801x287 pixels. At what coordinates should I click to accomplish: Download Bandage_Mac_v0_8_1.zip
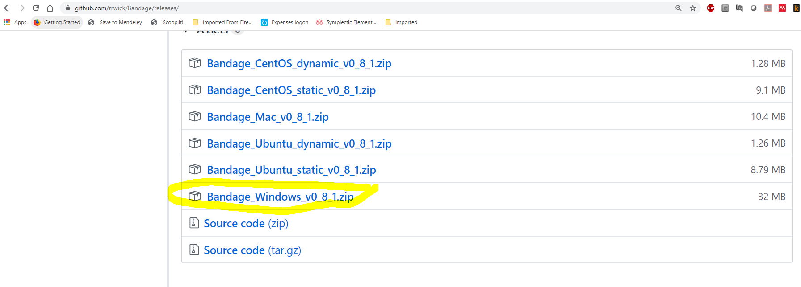click(268, 117)
